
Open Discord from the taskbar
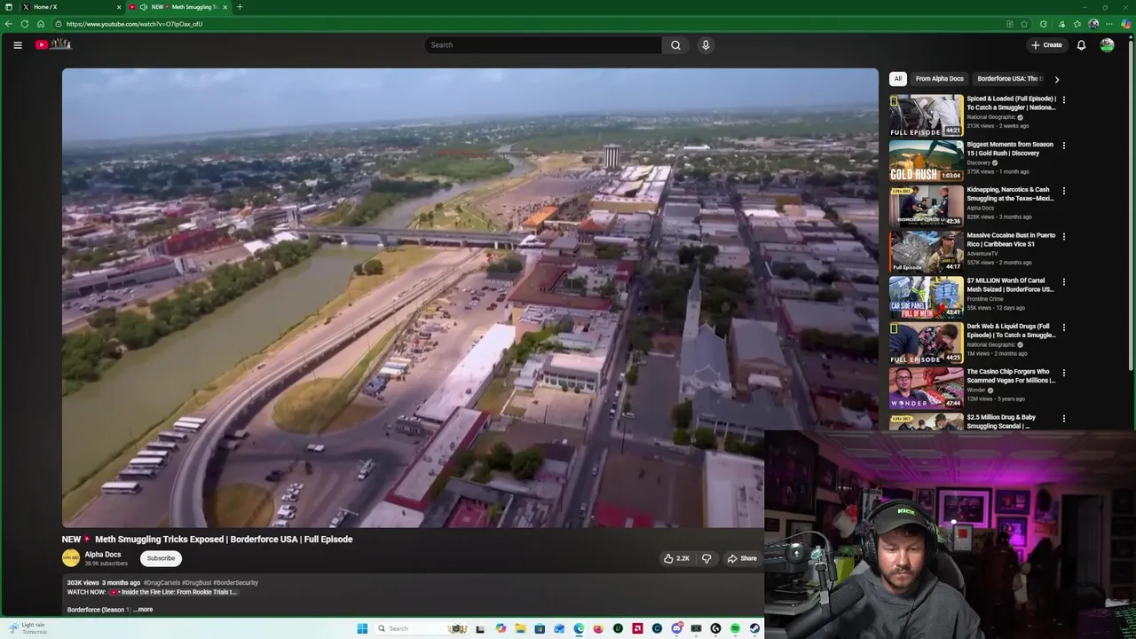(x=676, y=628)
